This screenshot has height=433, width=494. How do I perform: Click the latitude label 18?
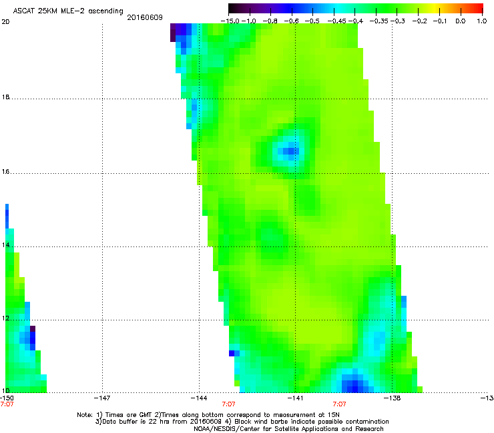point(5,97)
